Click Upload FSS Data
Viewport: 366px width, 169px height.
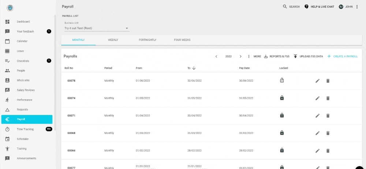pyautogui.click(x=308, y=56)
